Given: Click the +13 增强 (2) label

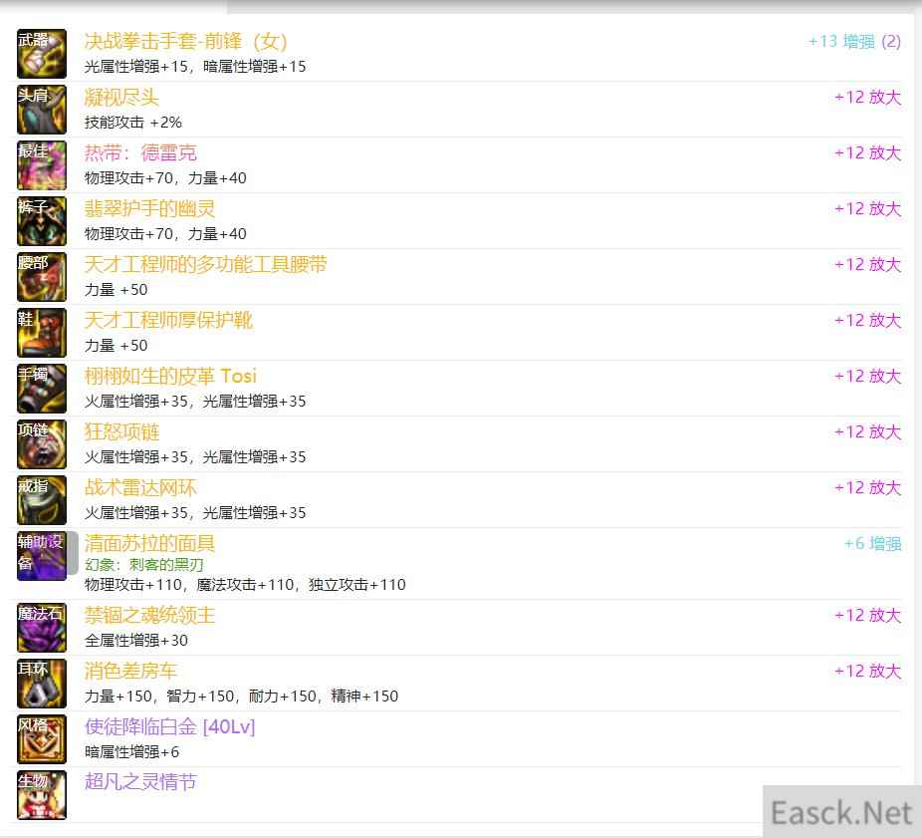Looking at the screenshot, I should (x=854, y=42).
